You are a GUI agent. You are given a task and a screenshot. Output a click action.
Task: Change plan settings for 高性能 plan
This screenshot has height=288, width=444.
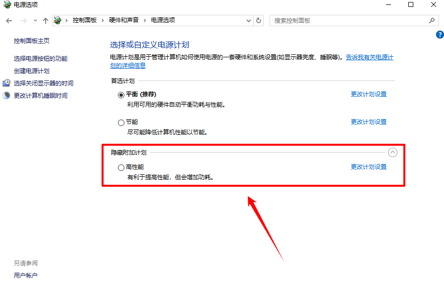pyautogui.click(x=369, y=167)
